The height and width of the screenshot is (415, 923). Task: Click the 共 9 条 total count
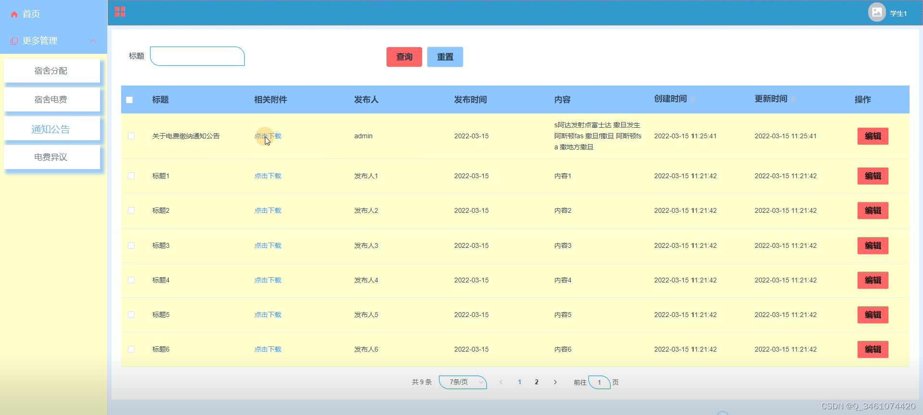coord(422,382)
